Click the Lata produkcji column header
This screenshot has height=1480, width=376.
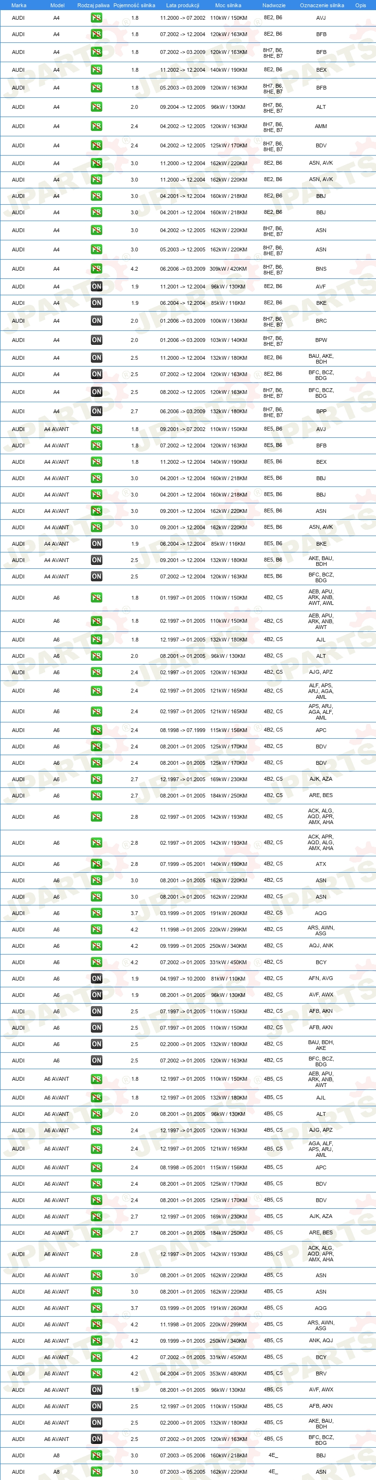183,5
